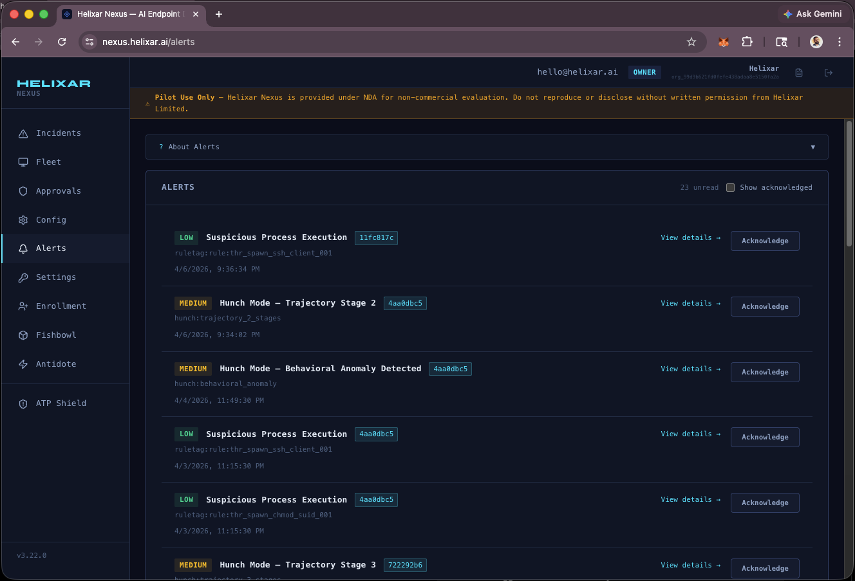Click the Fishbowl cube icon

23,335
